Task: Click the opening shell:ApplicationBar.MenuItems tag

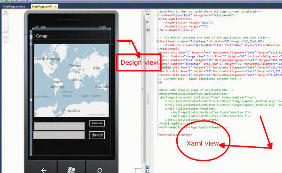Action: [190, 109]
